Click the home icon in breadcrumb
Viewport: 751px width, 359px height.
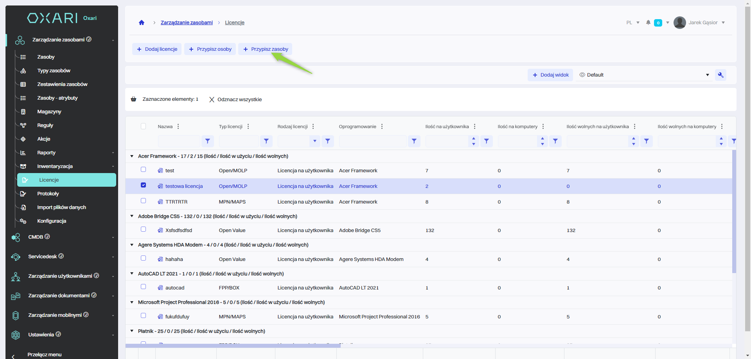pyautogui.click(x=142, y=23)
